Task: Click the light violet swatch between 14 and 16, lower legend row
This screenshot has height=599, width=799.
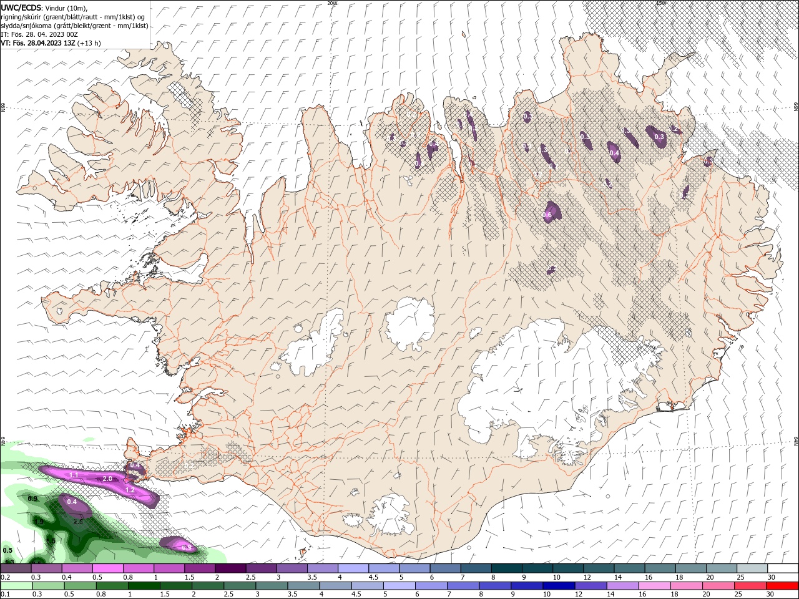Action: (x=622, y=586)
